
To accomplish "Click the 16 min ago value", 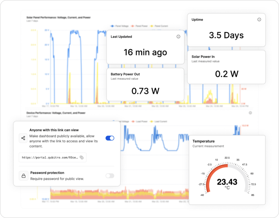I will coord(145,52).
